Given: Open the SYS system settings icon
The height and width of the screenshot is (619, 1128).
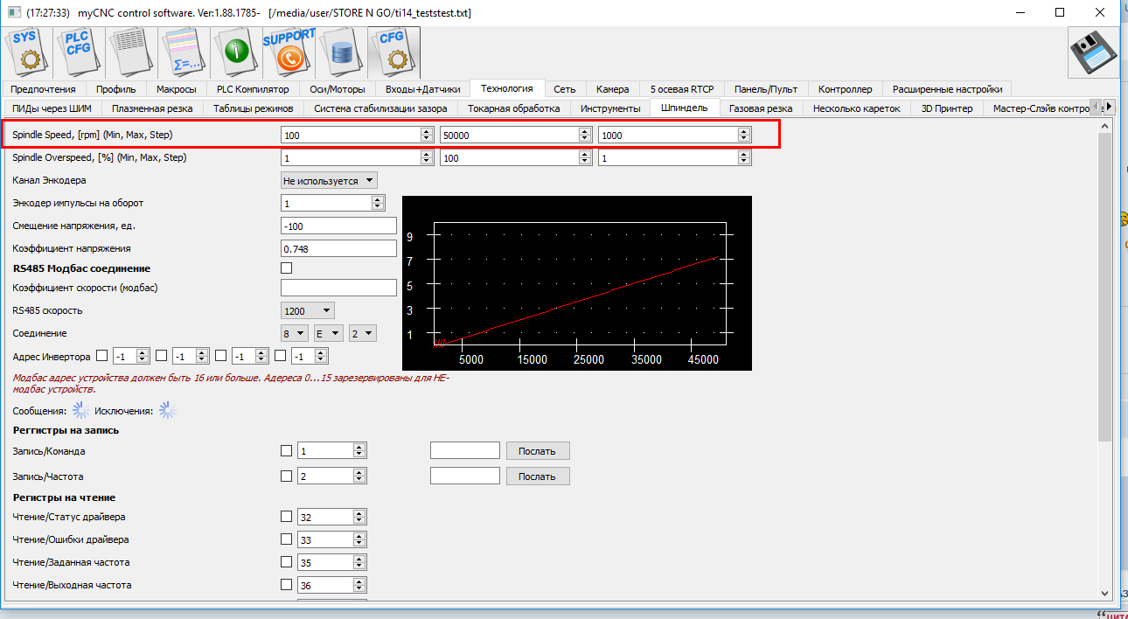Looking at the screenshot, I should point(29,52).
